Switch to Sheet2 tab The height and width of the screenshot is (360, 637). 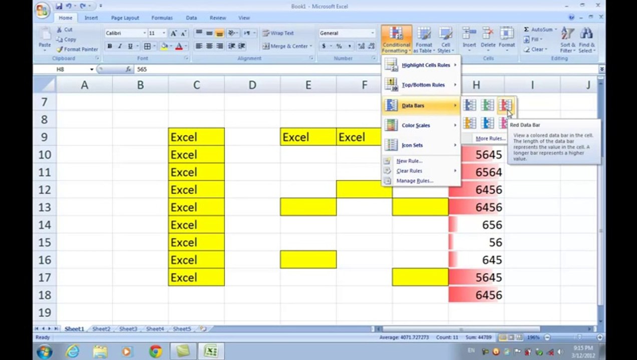(101, 329)
